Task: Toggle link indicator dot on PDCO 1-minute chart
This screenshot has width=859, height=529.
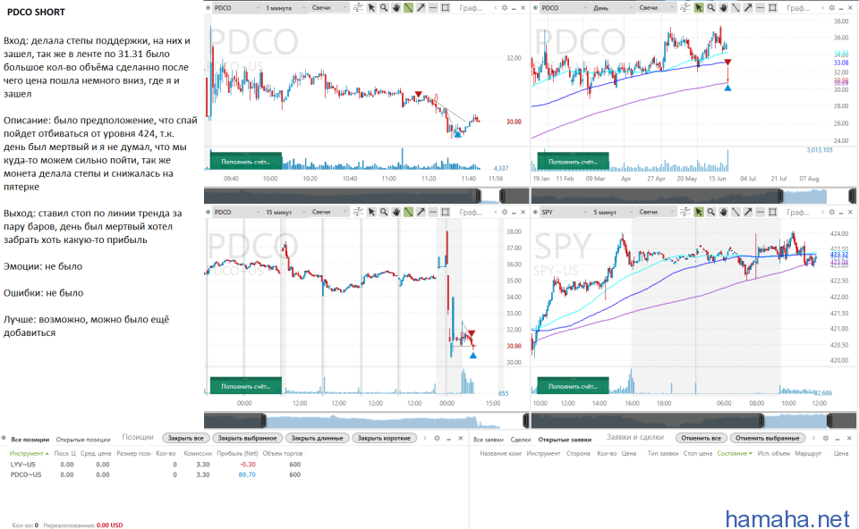Action: pyautogui.click(x=208, y=8)
